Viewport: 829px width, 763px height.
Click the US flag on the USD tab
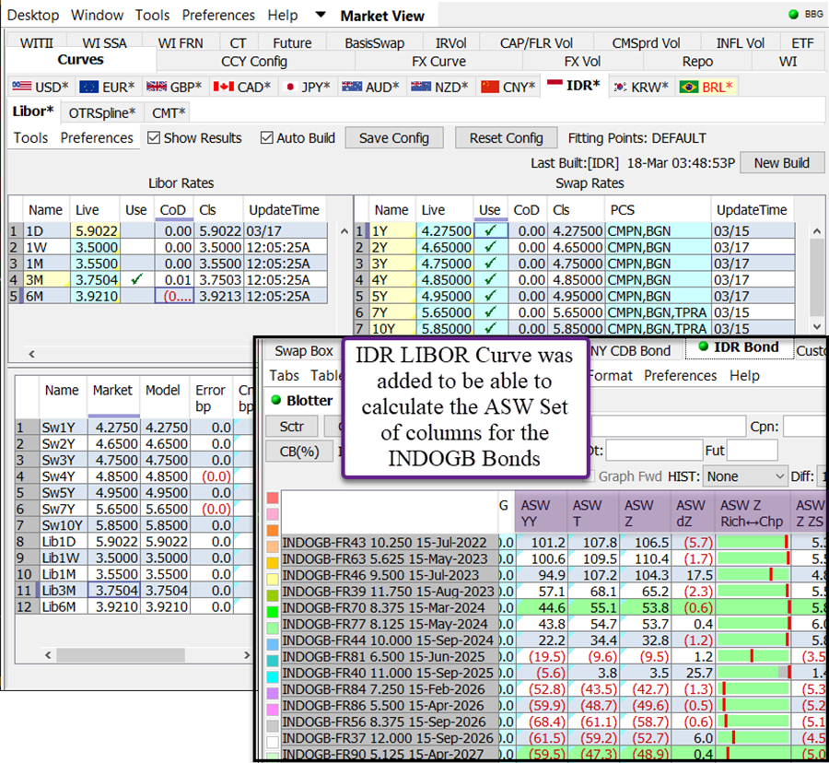point(22,87)
